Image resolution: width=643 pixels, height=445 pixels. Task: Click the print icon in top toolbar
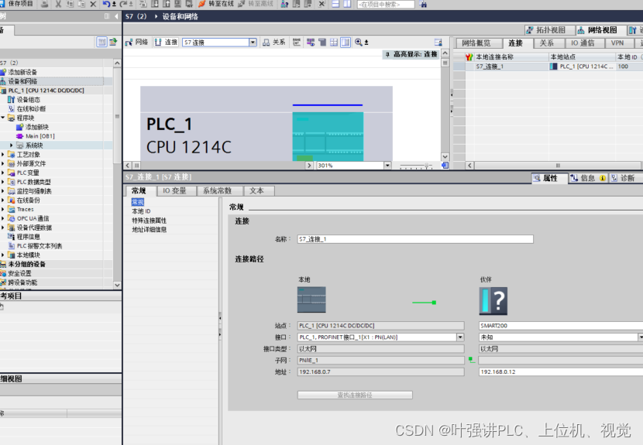pyautogui.click(x=45, y=4)
